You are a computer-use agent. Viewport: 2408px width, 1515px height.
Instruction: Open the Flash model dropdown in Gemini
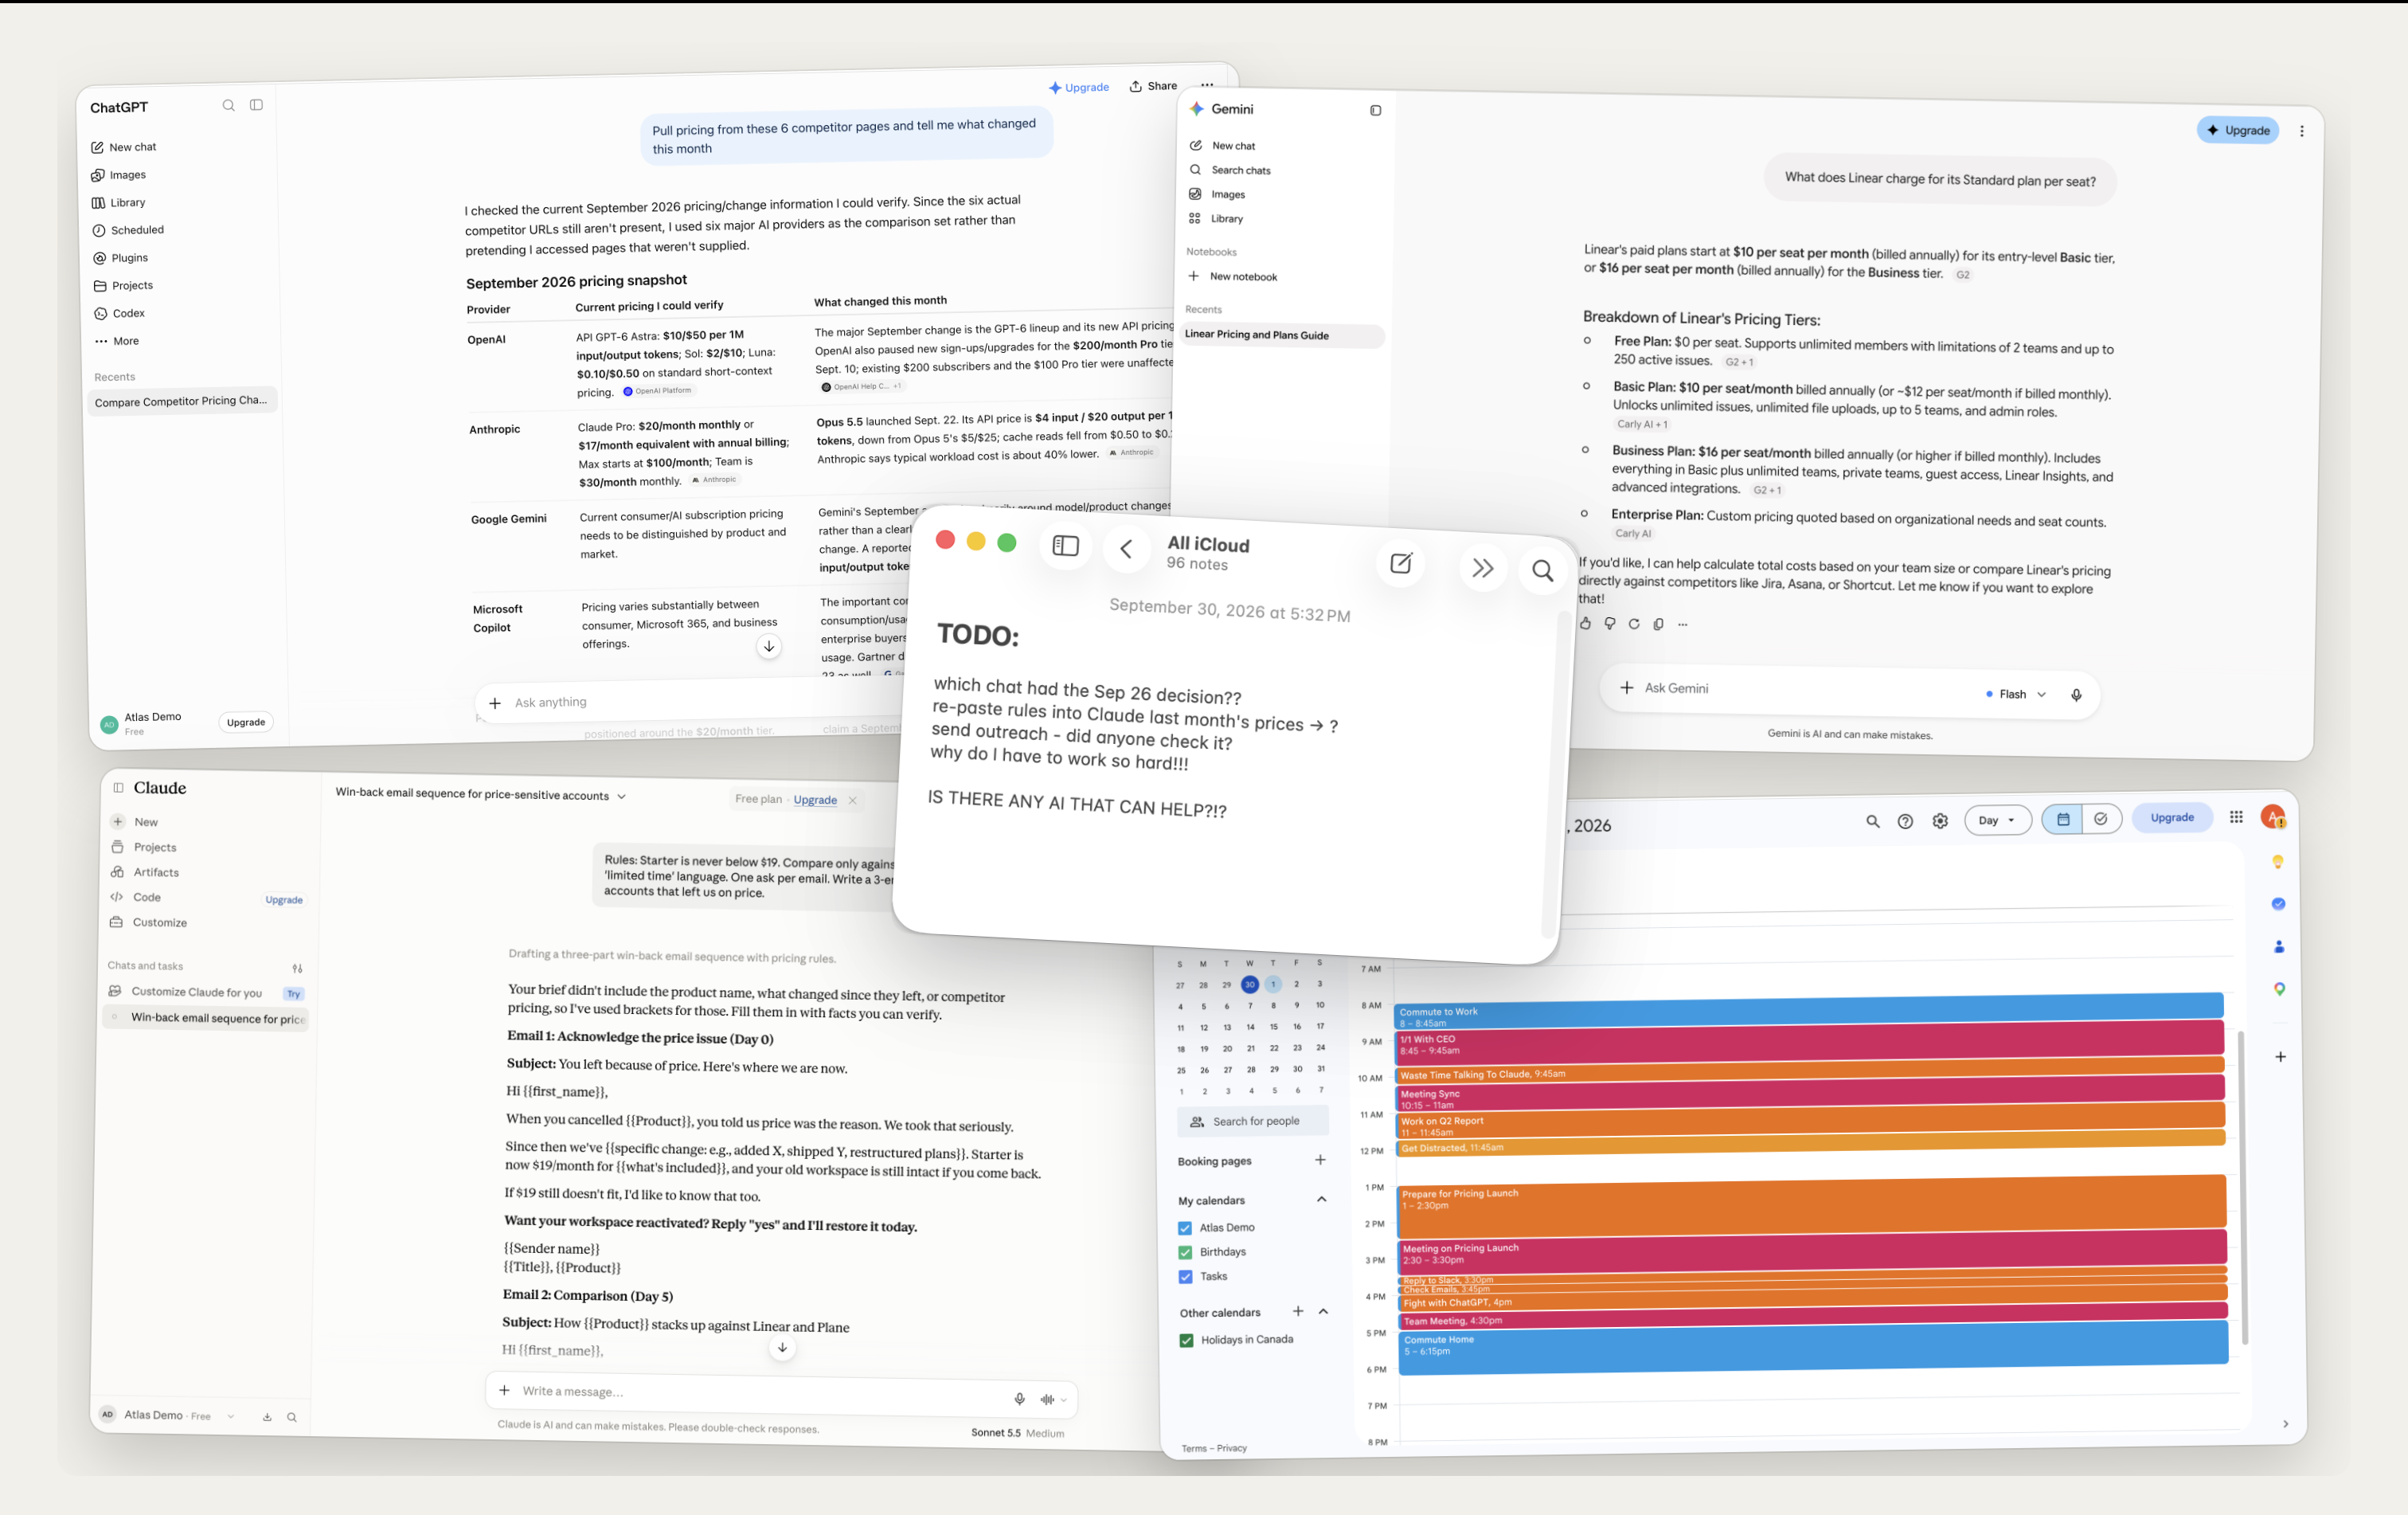[2016, 694]
